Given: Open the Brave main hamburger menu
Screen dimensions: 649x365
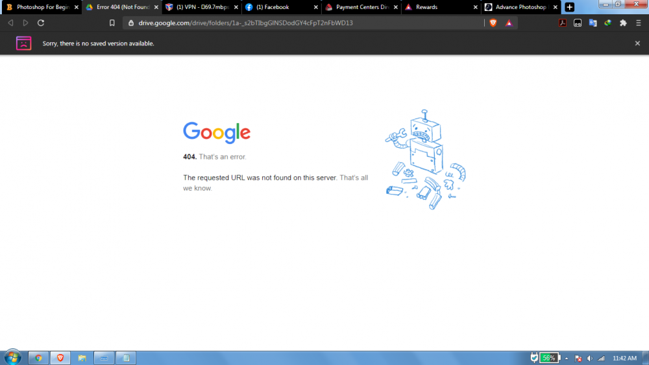Looking at the screenshot, I should point(639,23).
